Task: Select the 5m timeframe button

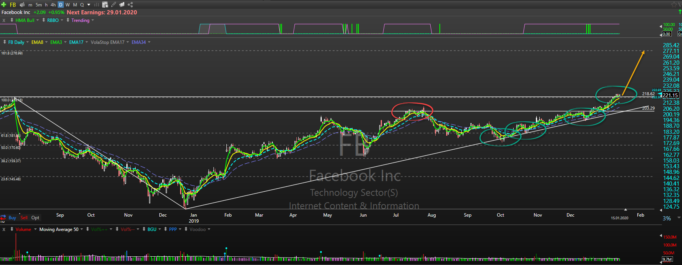Action: click(x=39, y=5)
